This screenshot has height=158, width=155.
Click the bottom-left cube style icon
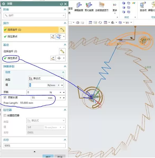point(124,12)
